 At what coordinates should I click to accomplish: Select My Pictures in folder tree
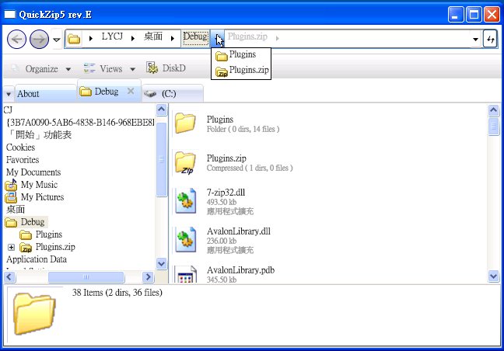42,197
